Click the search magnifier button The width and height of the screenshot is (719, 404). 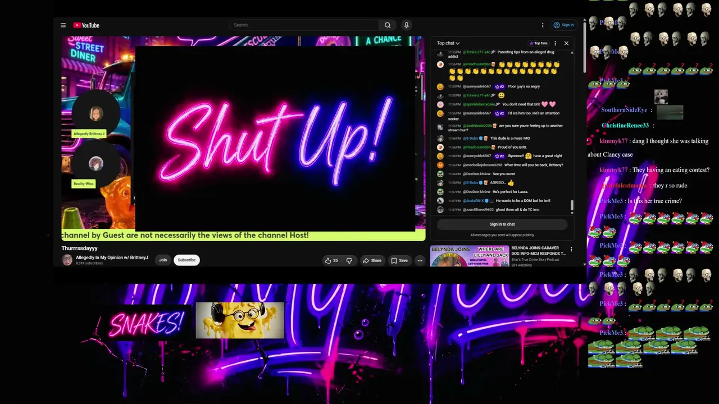coord(388,25)
